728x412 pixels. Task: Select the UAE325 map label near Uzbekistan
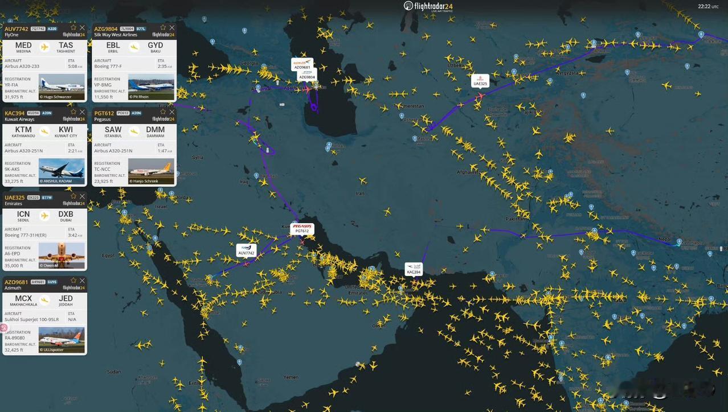480,81
